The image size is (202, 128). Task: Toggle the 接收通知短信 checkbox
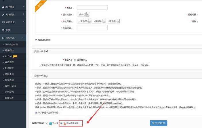[x=36, y=40]
